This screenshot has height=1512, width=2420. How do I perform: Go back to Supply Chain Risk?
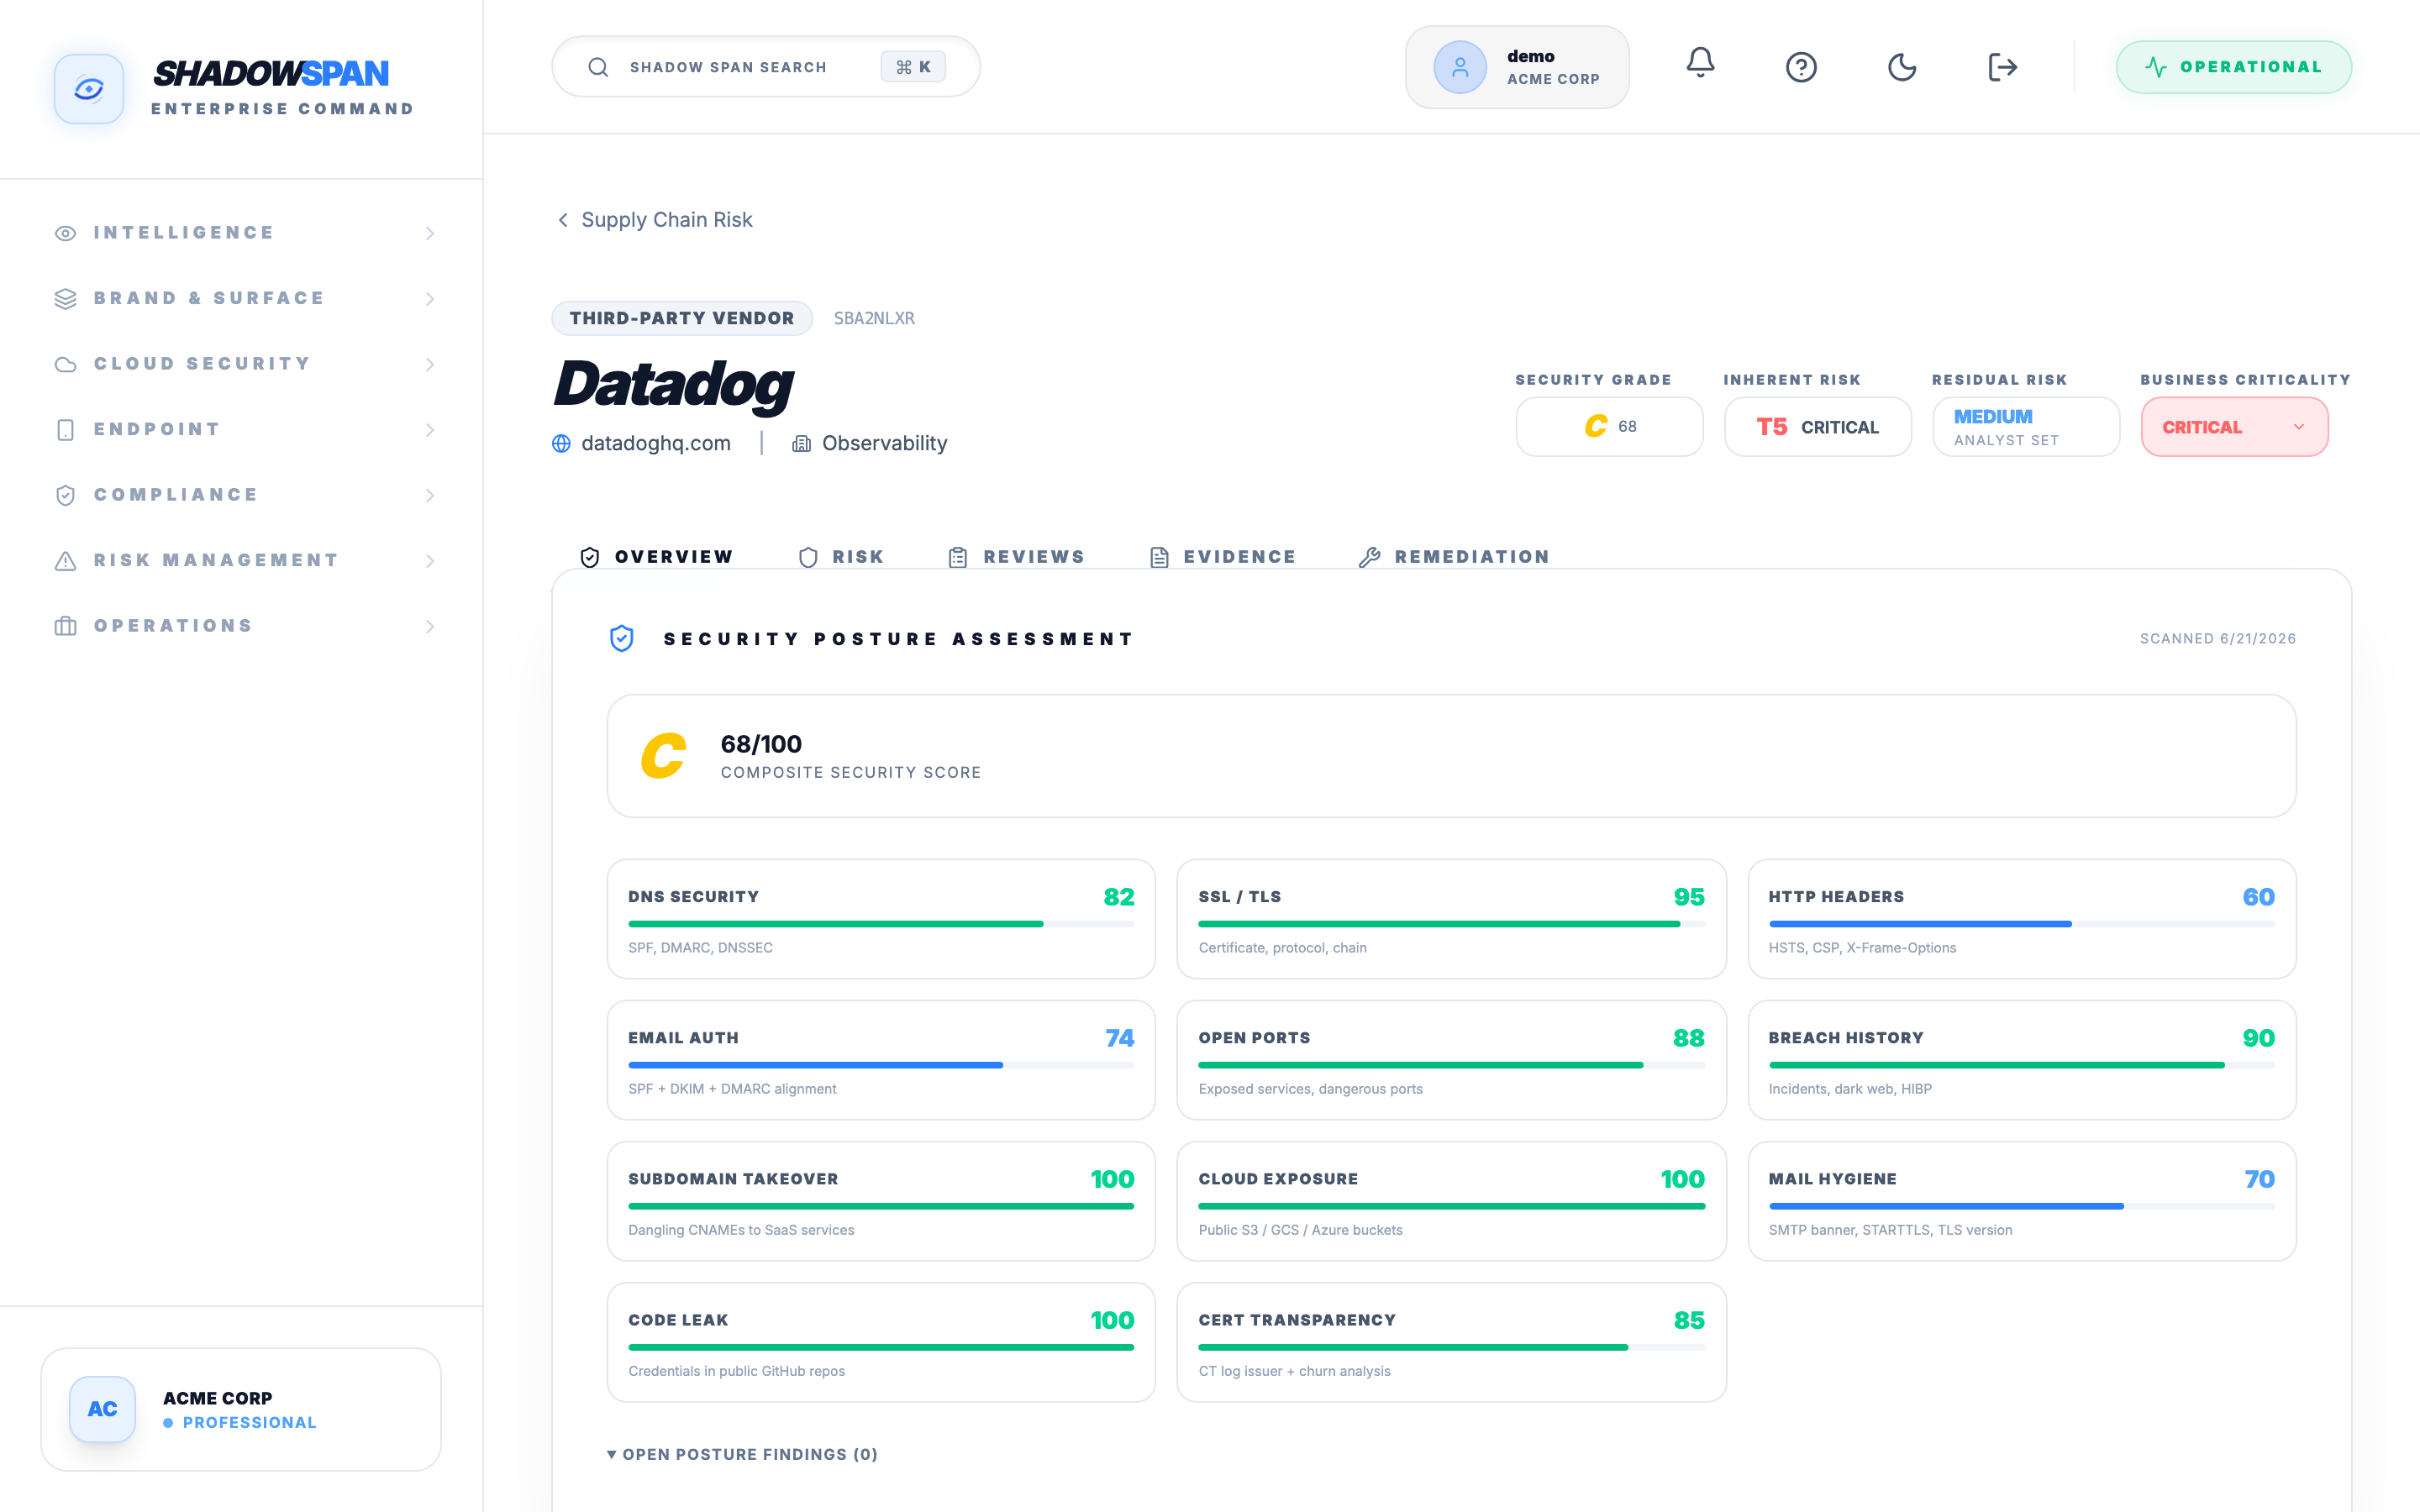coord(654,219)
